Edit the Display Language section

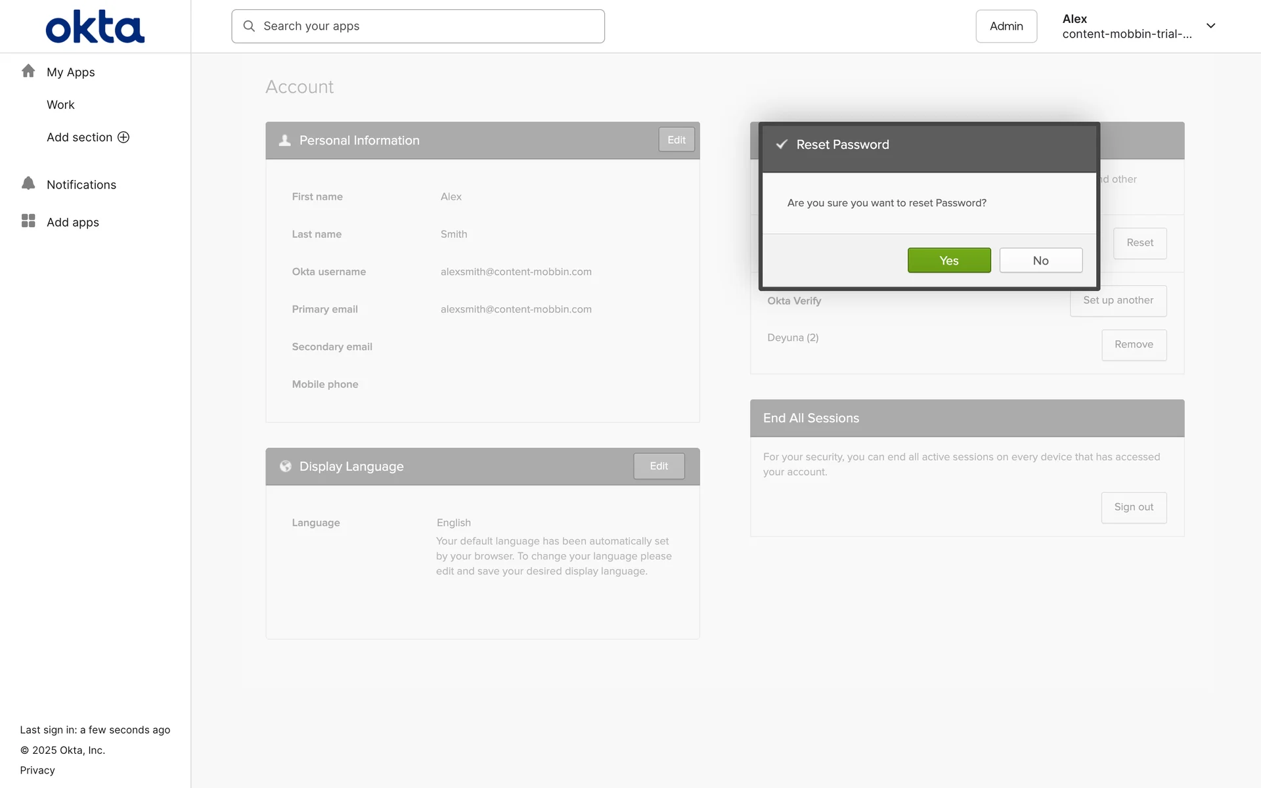pyautogui.click(x=658, y=466)
